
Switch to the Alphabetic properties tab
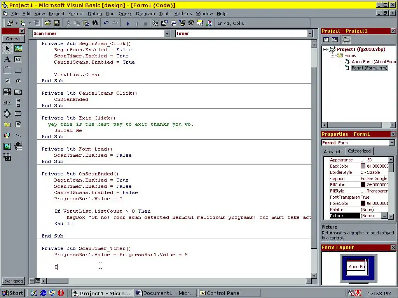coord(333,152)
